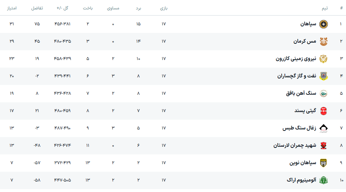Viewport: 346px width, 192px height.
Task: Click the شهید چمران لارستان logo
Action: 323,145
